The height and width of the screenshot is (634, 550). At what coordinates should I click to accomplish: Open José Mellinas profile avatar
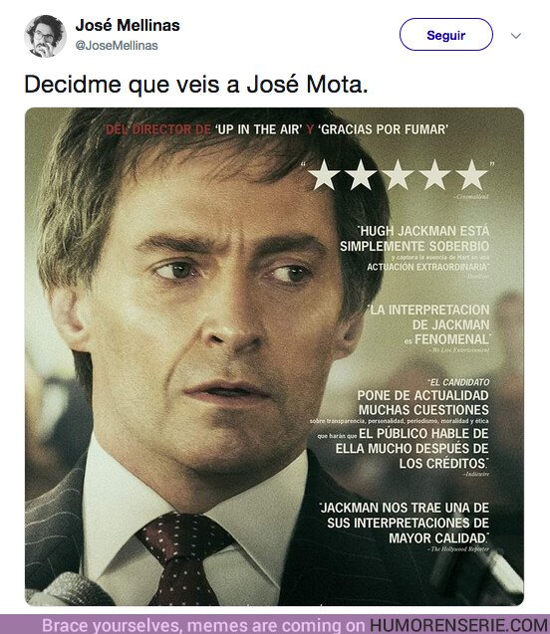pyautogui.click(x=45, y=36)
